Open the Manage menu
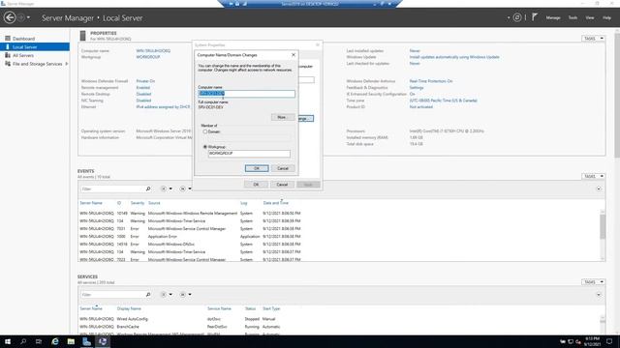The image size is (620, 348). [553, 17]
